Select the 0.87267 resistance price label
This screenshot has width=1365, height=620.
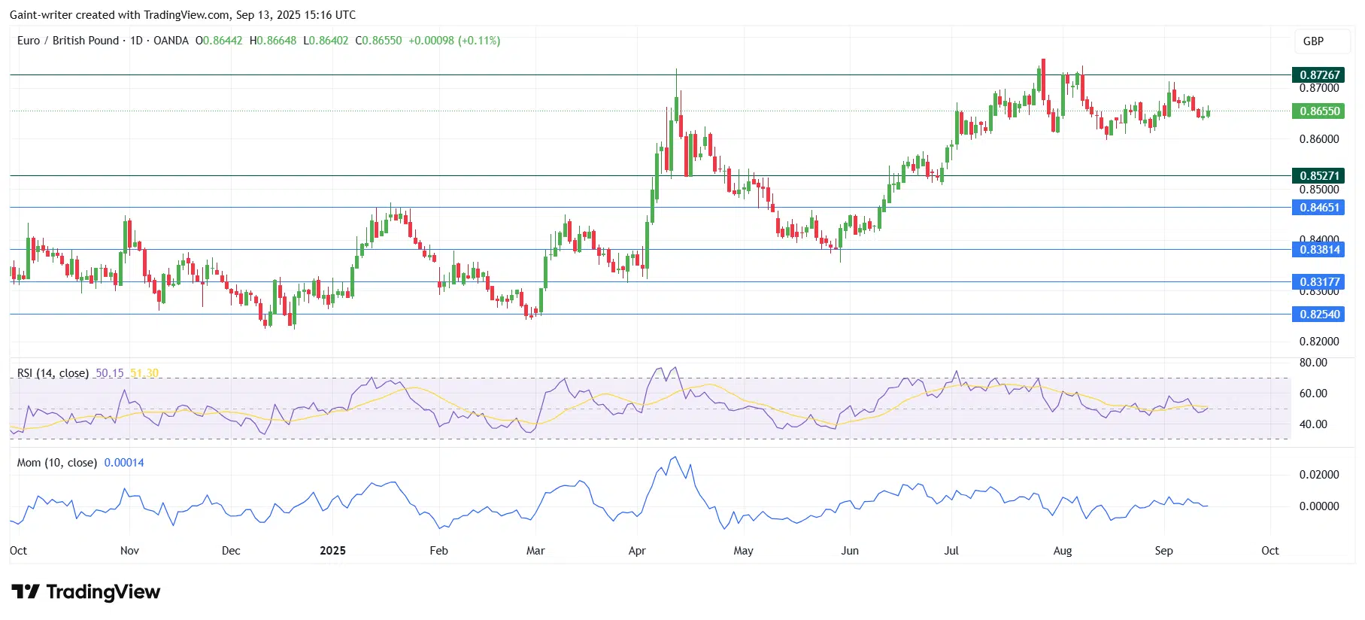click(1319, 75)
